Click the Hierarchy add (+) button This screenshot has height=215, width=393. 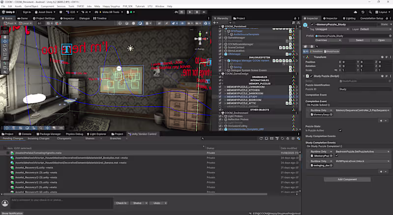(215, 23)
